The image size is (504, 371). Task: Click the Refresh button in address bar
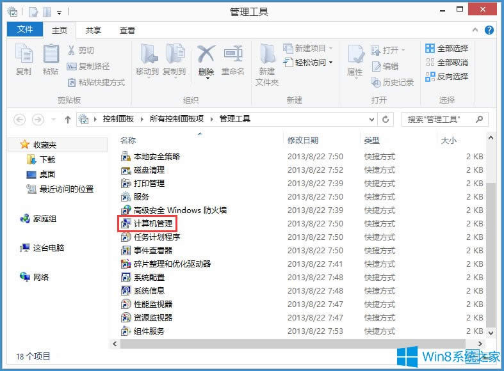386,120
